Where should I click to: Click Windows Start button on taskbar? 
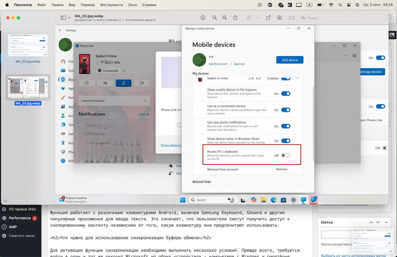(182, 200)
